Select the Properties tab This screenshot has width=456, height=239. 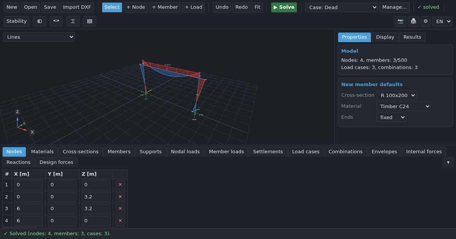click(355, 37)
